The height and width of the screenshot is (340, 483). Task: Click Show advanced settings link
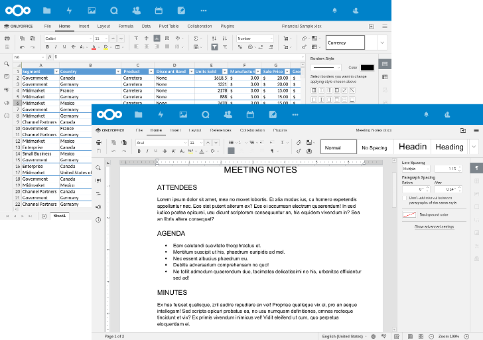(434, 226)
